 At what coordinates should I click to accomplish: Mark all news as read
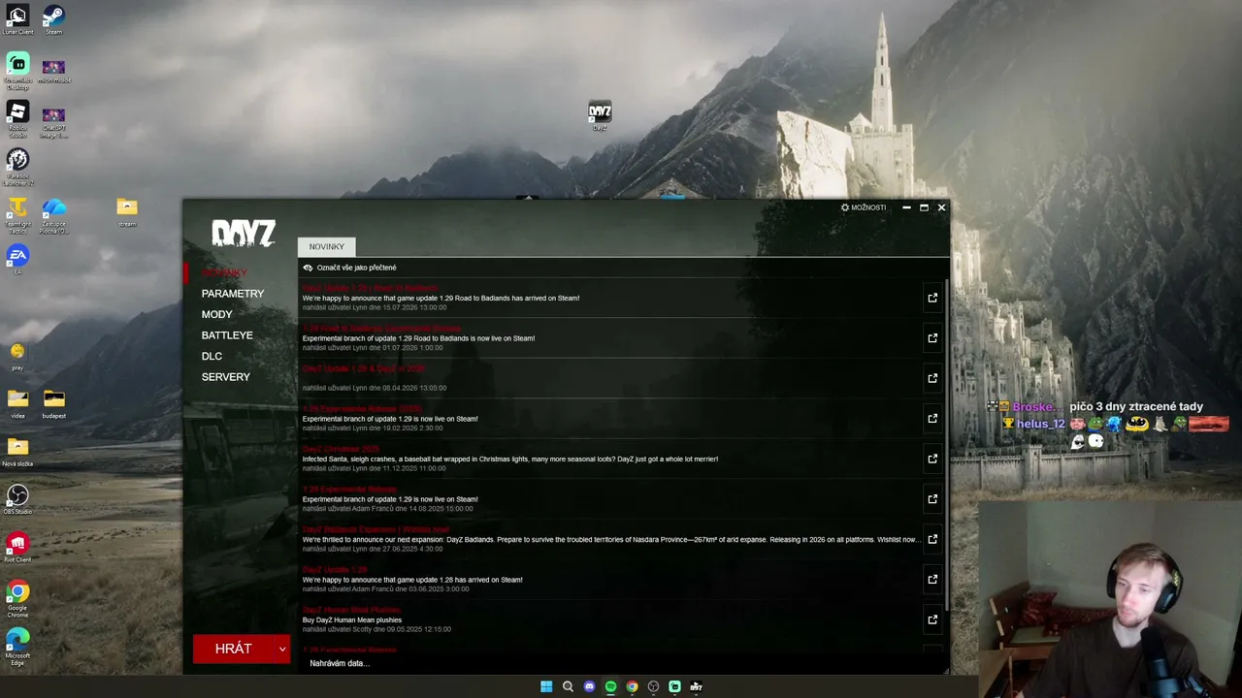pyautogui.click(x=349, y=268)
